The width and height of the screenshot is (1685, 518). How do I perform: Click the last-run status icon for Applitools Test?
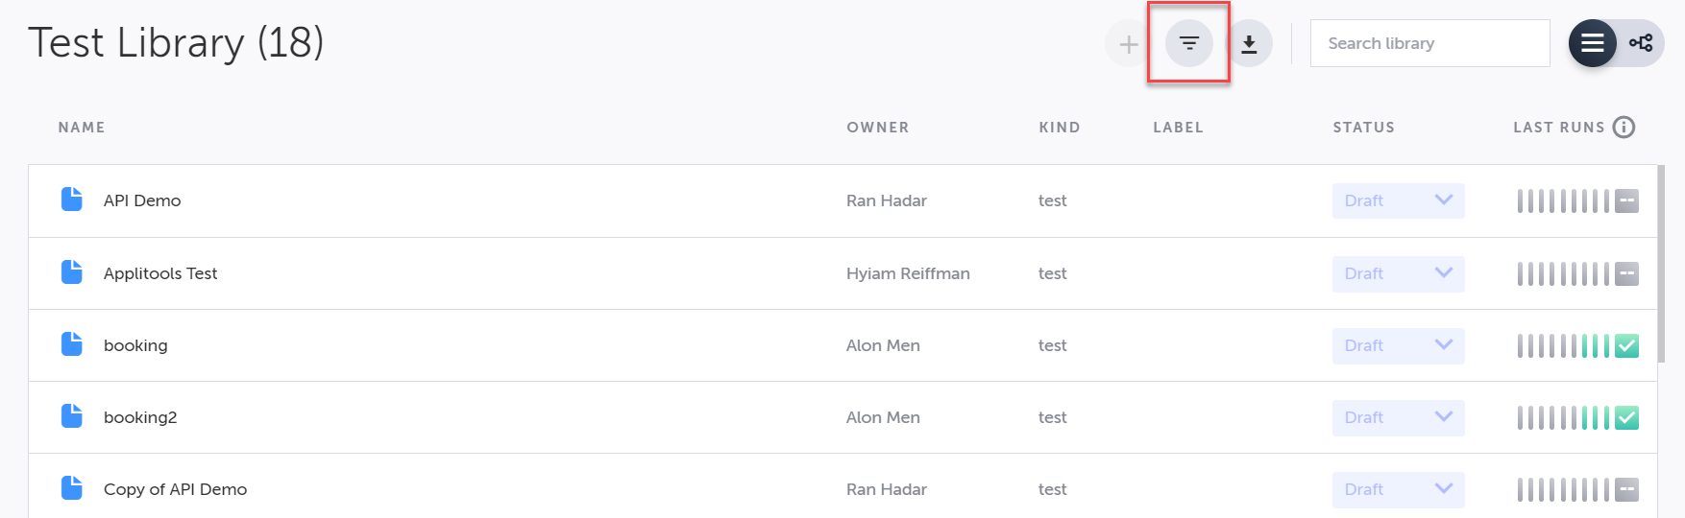[x=1626, y=273]
